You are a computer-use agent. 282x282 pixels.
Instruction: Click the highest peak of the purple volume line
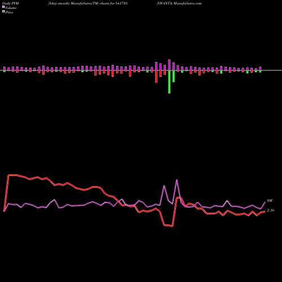tap(177, 180)
